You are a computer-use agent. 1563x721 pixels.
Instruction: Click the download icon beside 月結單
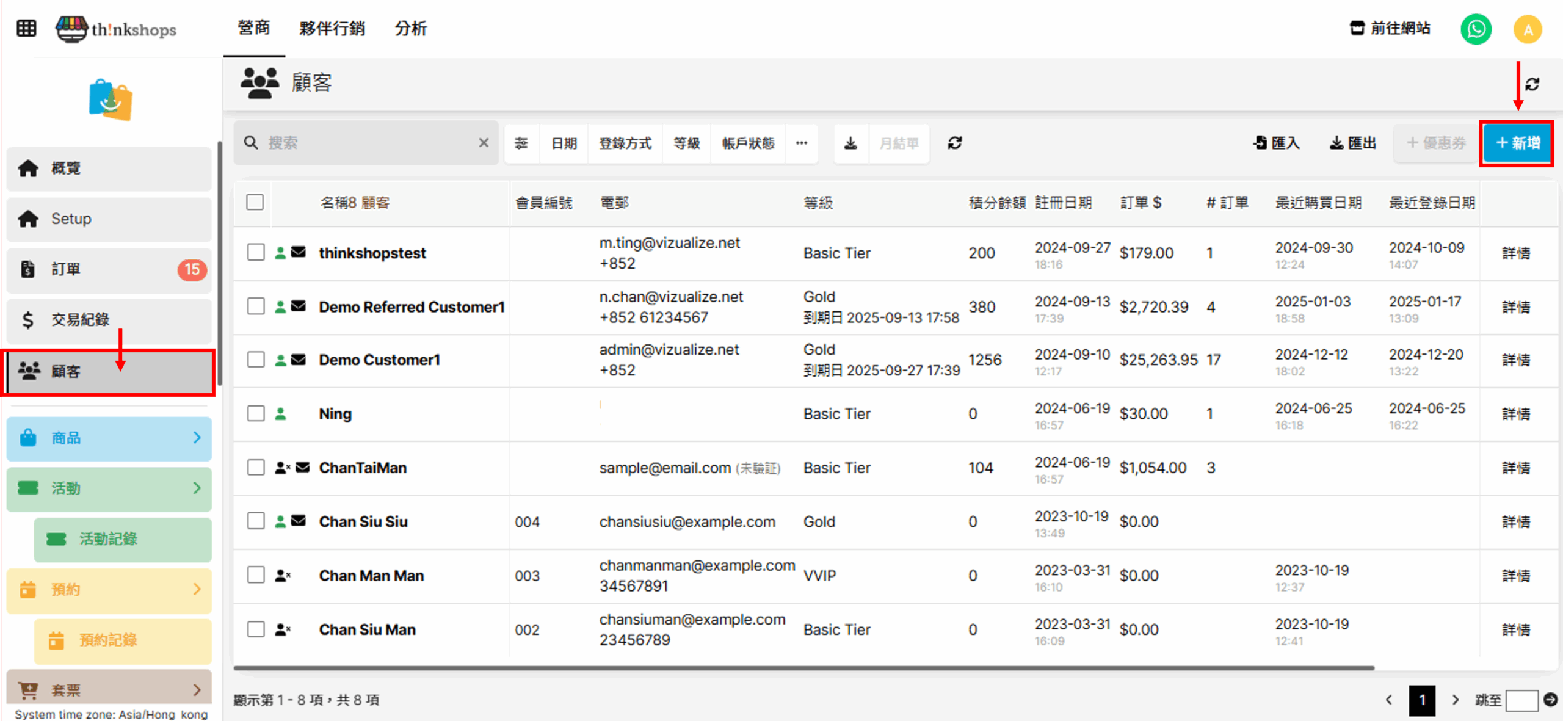850,143
